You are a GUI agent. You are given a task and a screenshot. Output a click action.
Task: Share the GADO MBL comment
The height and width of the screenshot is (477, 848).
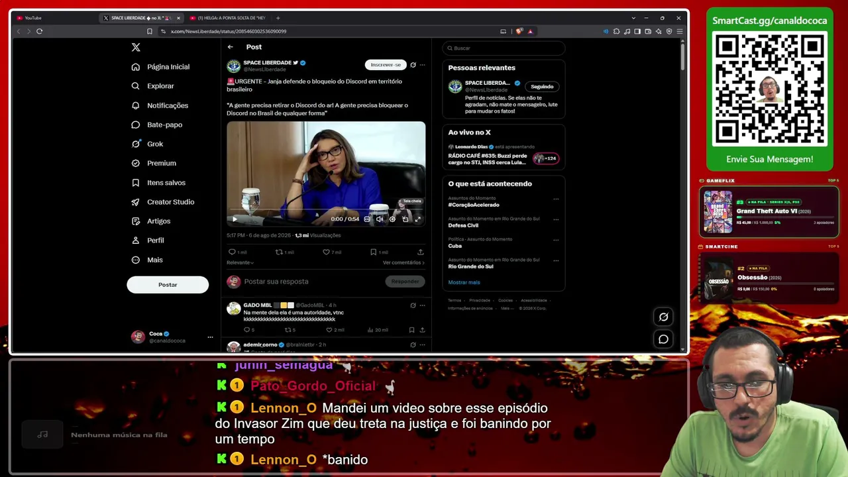[422, 330]
